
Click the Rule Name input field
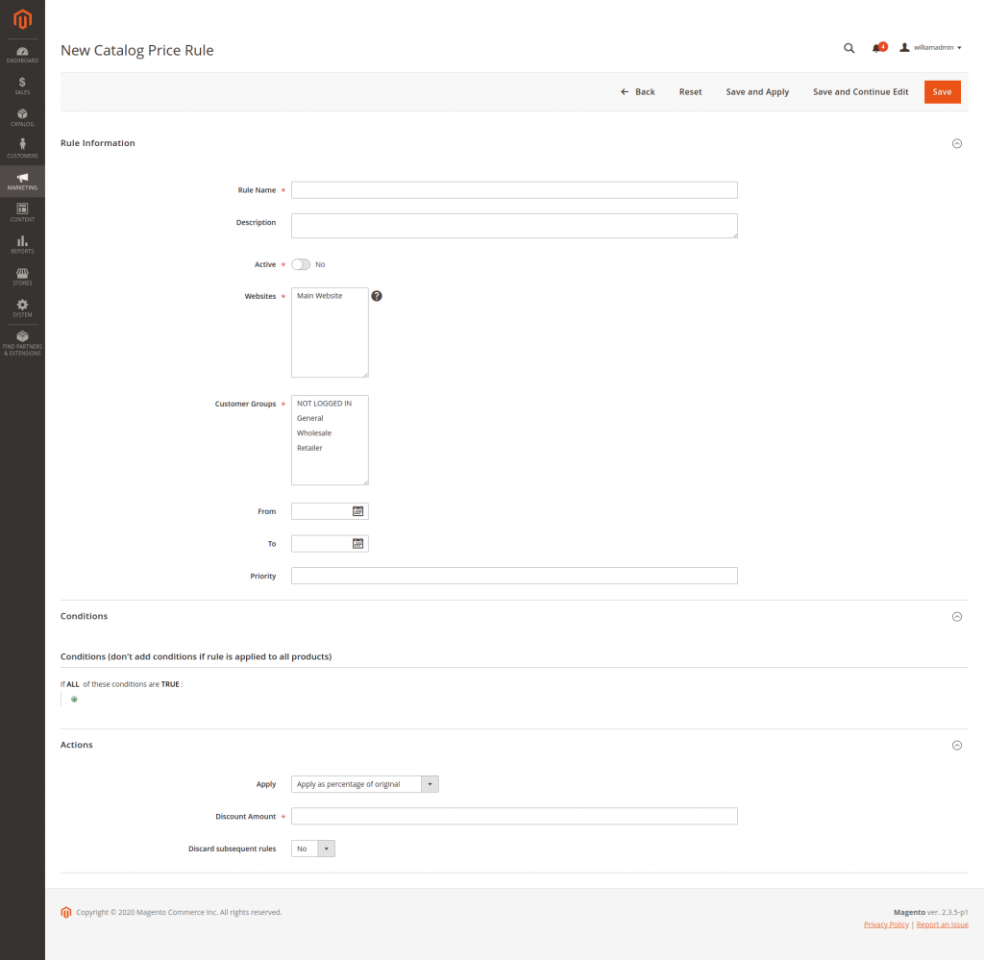[x=514, y=190]
